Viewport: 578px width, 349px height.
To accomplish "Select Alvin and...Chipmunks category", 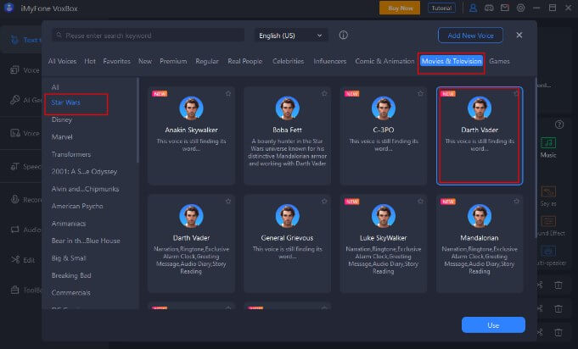I will tap(85, 189).
